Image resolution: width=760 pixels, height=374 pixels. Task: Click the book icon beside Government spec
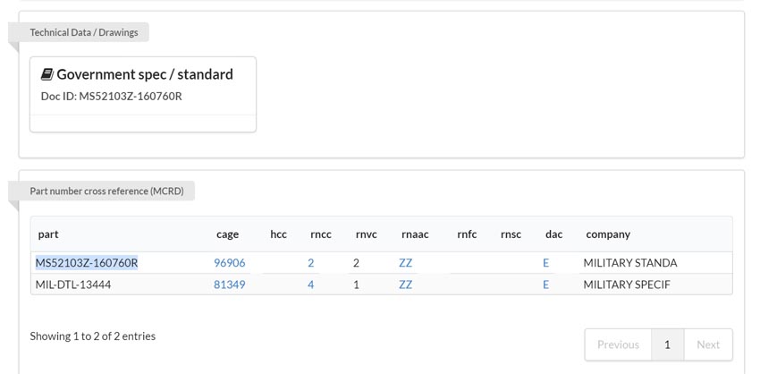point(47,74)
